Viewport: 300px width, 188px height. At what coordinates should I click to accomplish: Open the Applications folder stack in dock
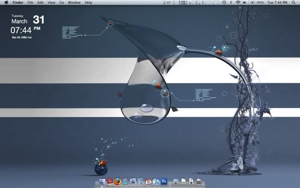175,181
